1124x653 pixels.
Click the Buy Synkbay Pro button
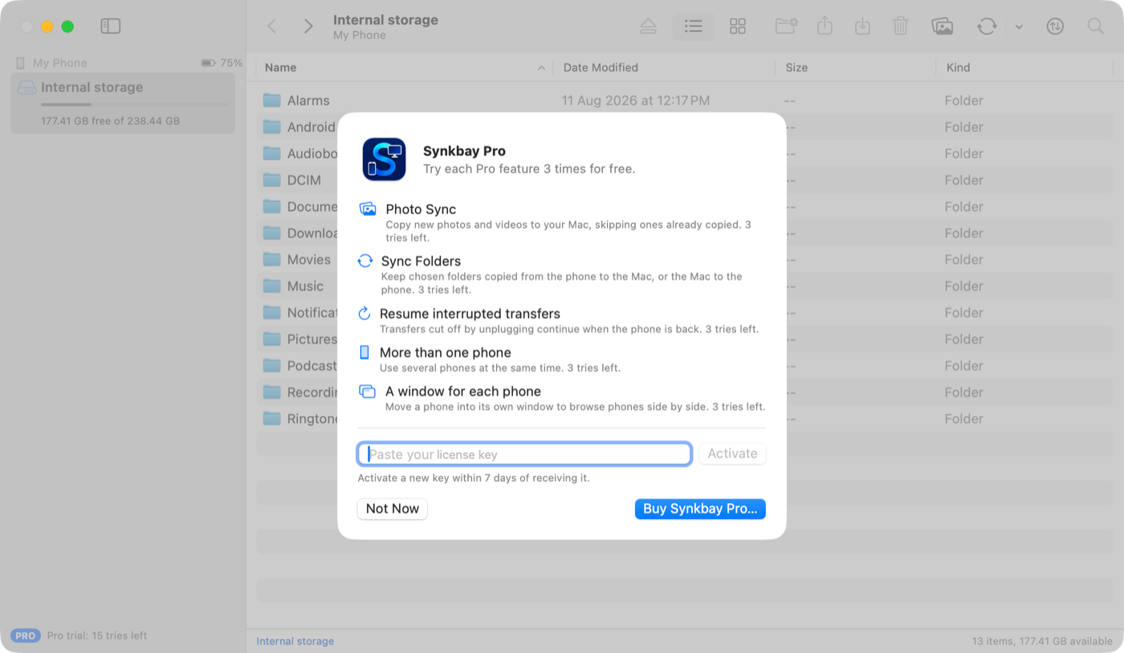pyautogui.click(x=700, y=509)
